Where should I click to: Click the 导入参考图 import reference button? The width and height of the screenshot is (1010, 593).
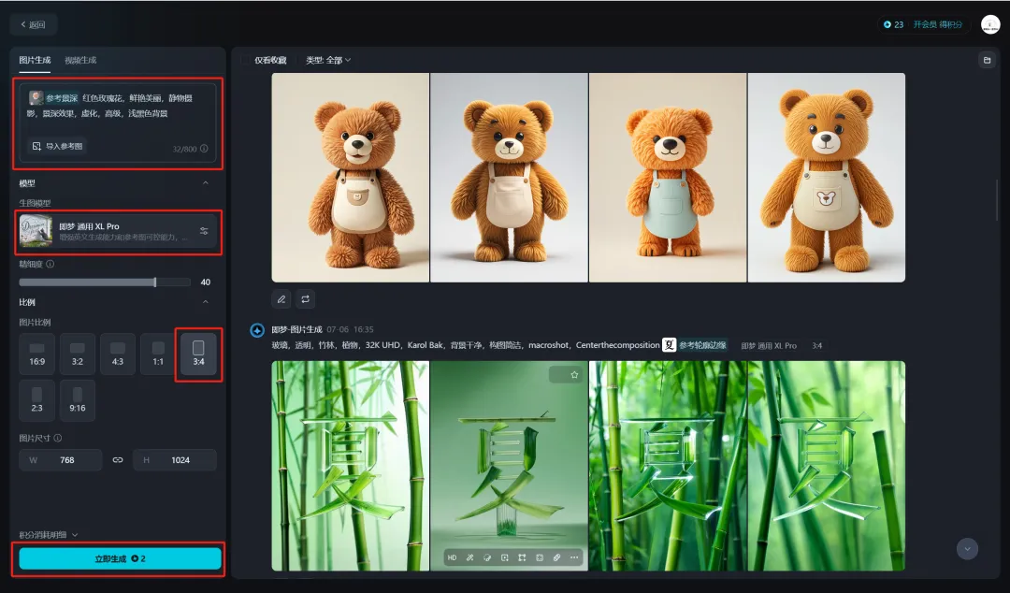tap(57, 146)
